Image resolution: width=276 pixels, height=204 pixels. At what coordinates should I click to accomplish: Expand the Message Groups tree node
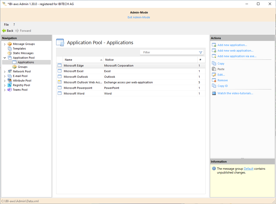coord(5,44)
